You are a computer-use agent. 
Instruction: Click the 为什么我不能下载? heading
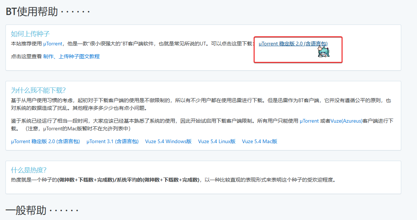pos(38,90)
